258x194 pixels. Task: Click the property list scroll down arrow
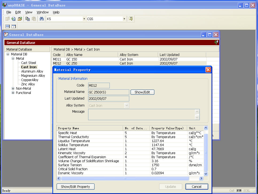206,174
